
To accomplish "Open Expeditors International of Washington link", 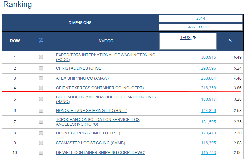I will pos(106,57).
